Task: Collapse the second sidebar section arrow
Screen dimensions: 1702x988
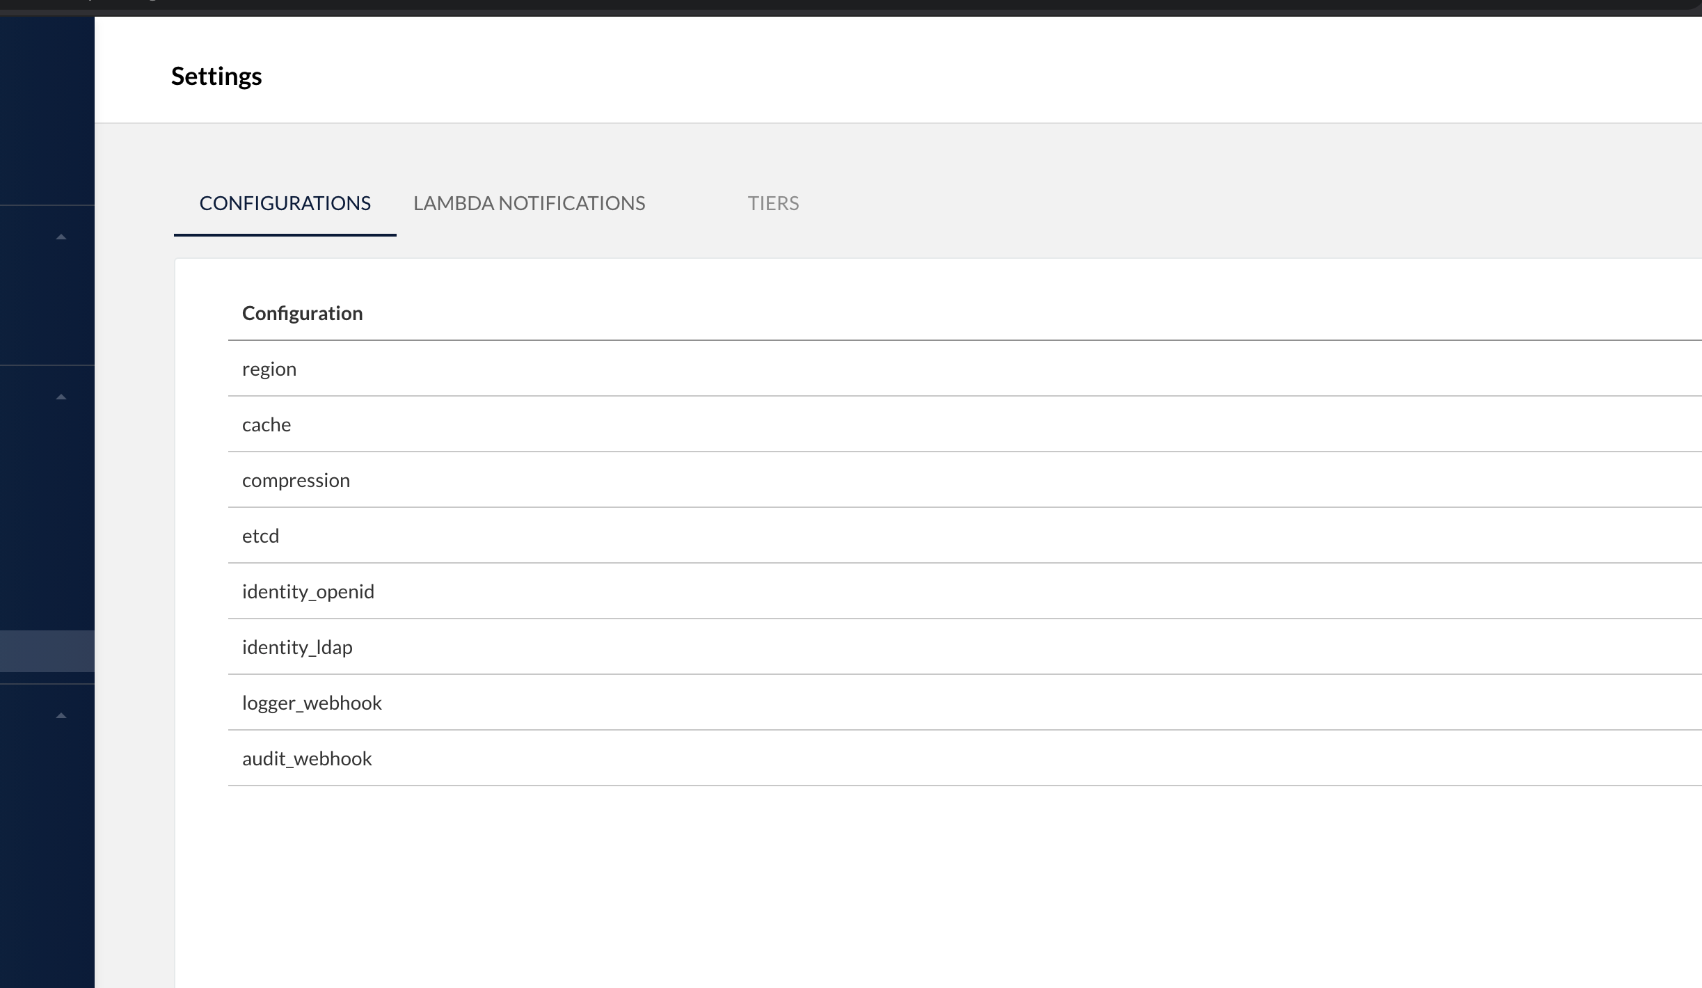Action: pyautogui.click(x=61, y=397)
